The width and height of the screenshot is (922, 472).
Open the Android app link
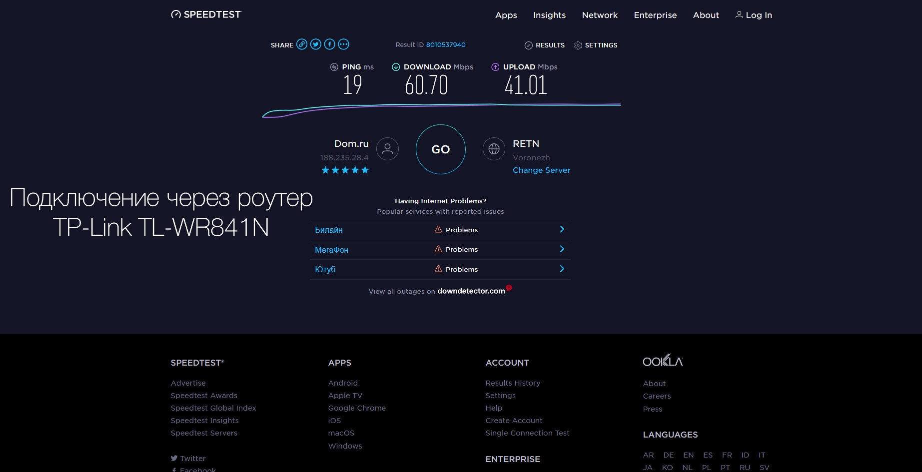(x=343, y=383)
